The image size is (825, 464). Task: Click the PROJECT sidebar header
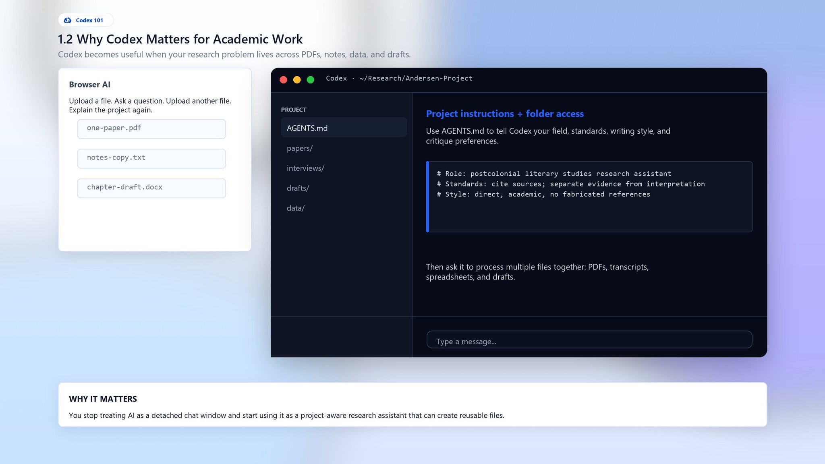point(294,110)
